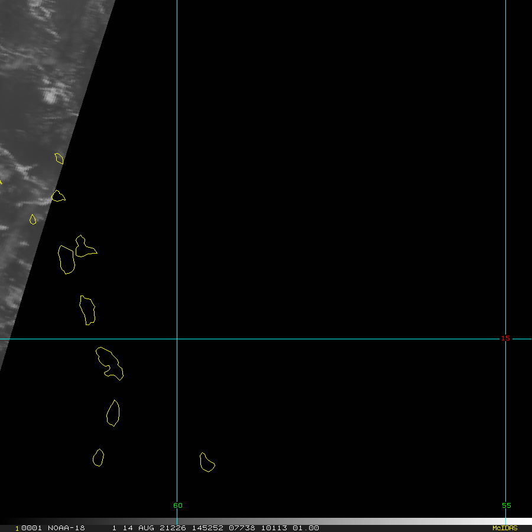Select Guadeloupe's western Basse-Terre island outline
532x532 pixels.
66,260
